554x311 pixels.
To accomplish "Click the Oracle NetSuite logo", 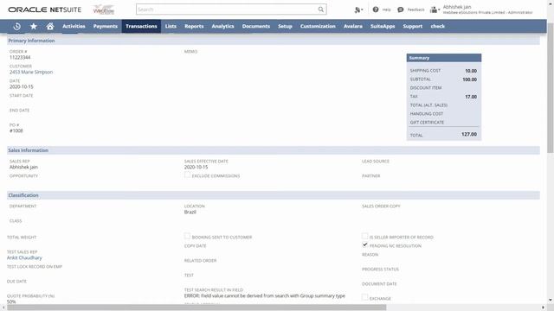I will 44,10.
